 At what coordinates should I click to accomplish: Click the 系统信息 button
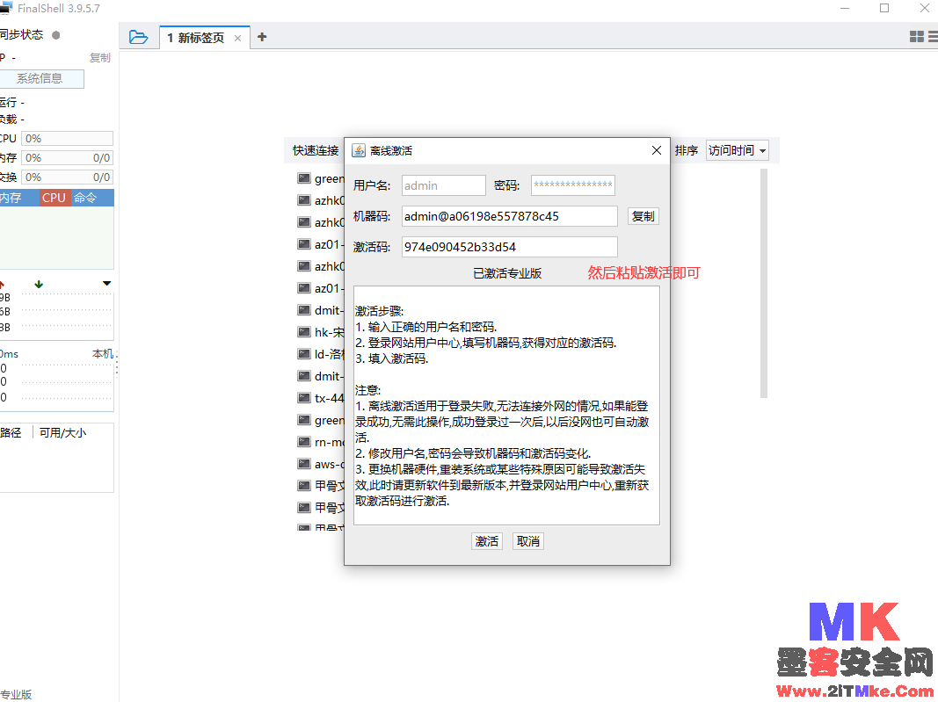tap(40, 78)
